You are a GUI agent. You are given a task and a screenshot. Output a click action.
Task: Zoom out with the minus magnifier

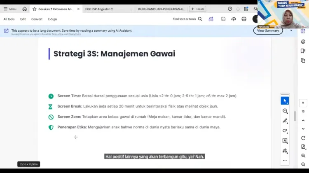coord(303,164)
